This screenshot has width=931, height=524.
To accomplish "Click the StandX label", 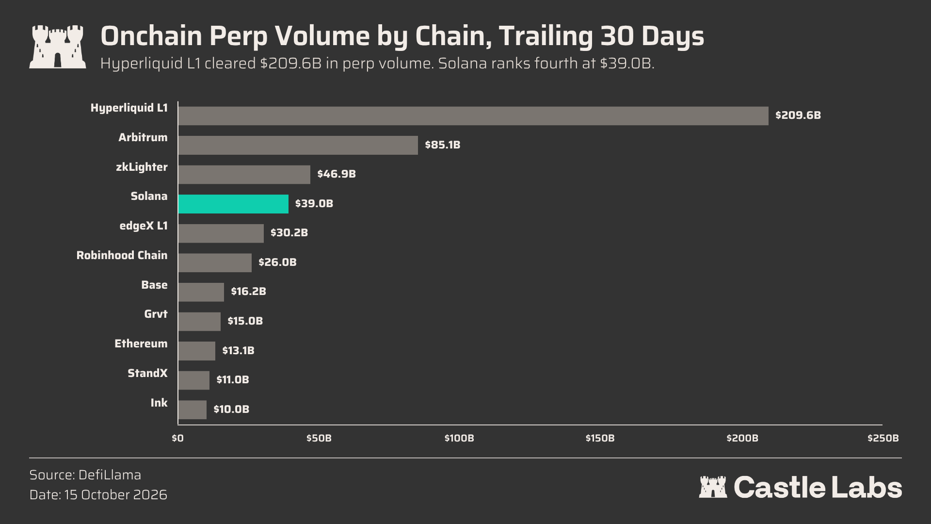I will point(147,373).
